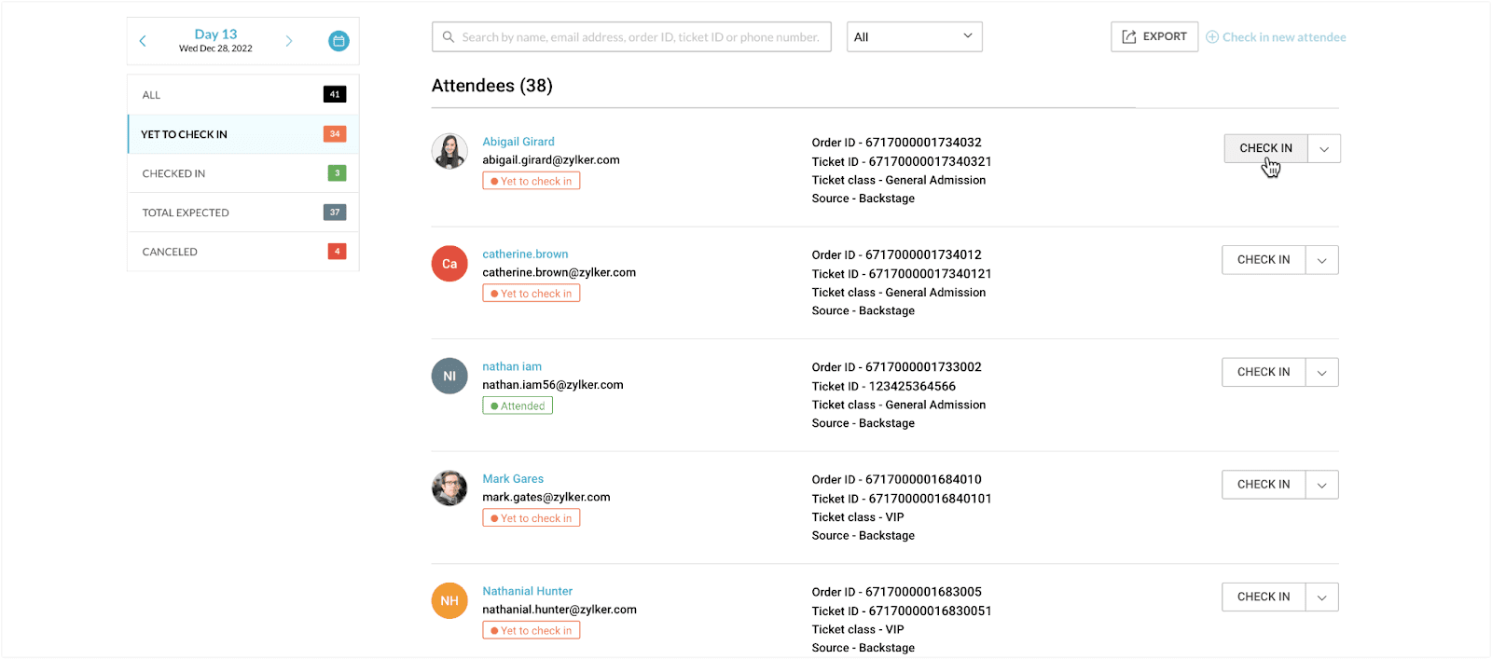Click nathan iam's gray NI avatar

(449, 377)
